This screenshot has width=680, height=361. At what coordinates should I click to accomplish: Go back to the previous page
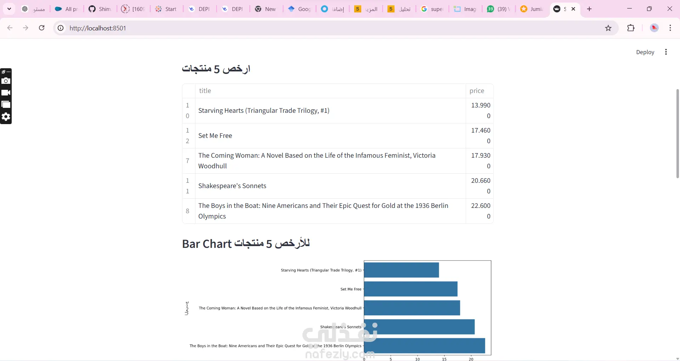pos(10,28)
